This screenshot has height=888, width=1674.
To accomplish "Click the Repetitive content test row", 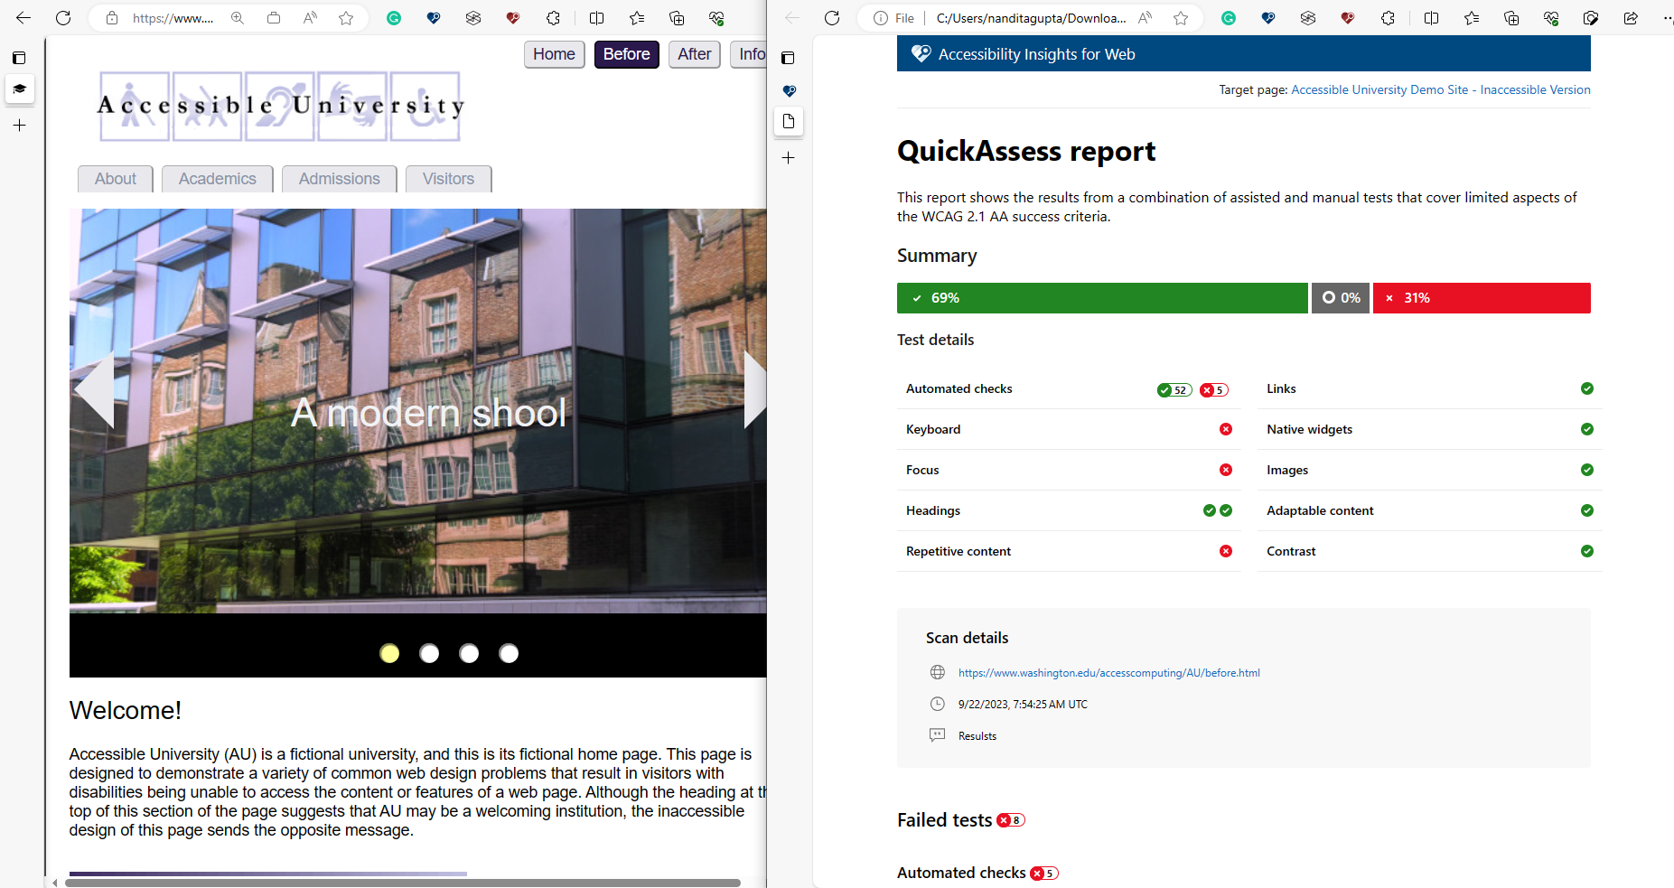I will click(x=1069, y=551).
